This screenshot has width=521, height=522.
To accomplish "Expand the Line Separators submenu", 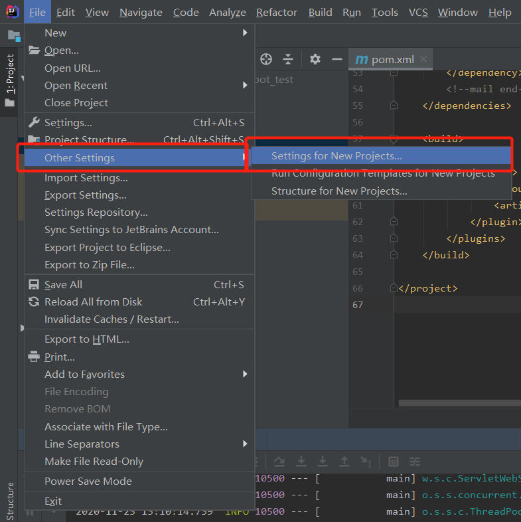I will coord(139,444).
